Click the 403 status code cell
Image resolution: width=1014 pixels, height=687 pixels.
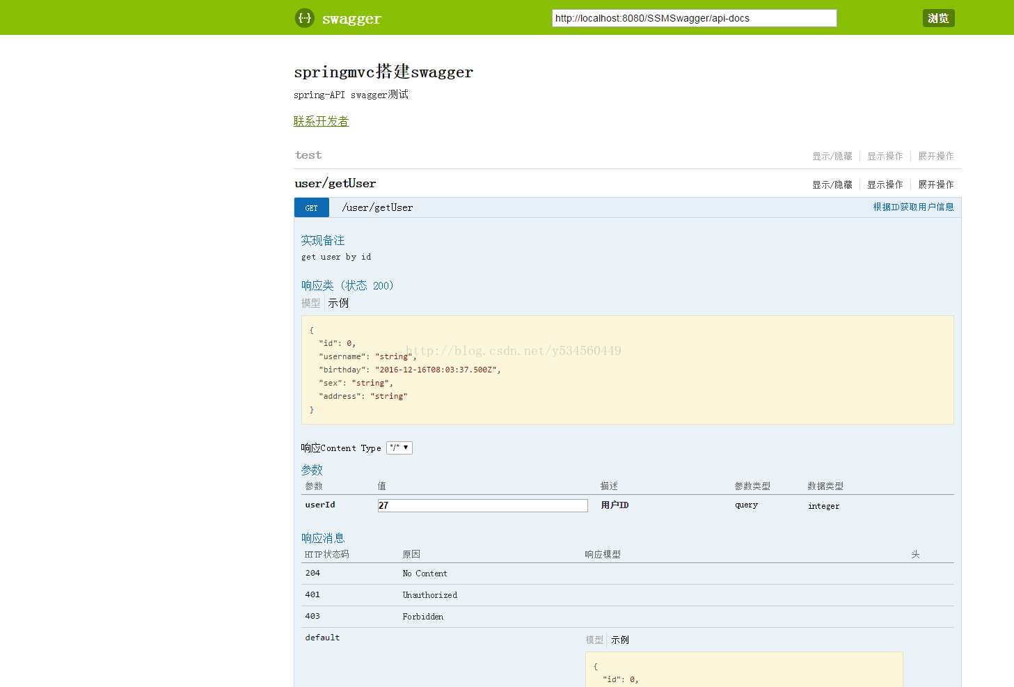[312, 616]
